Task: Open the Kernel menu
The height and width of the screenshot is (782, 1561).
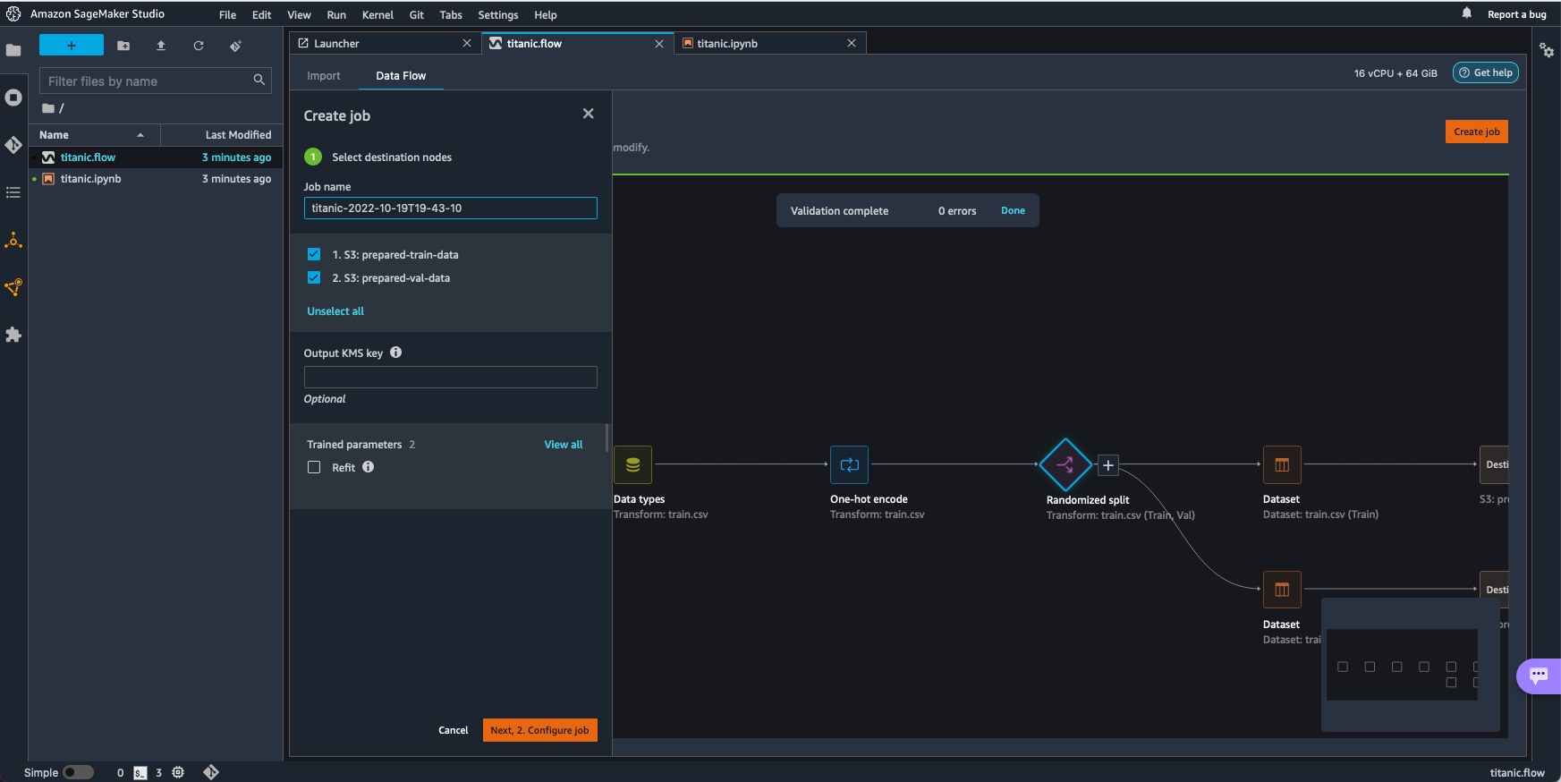Action: point(378,15)
